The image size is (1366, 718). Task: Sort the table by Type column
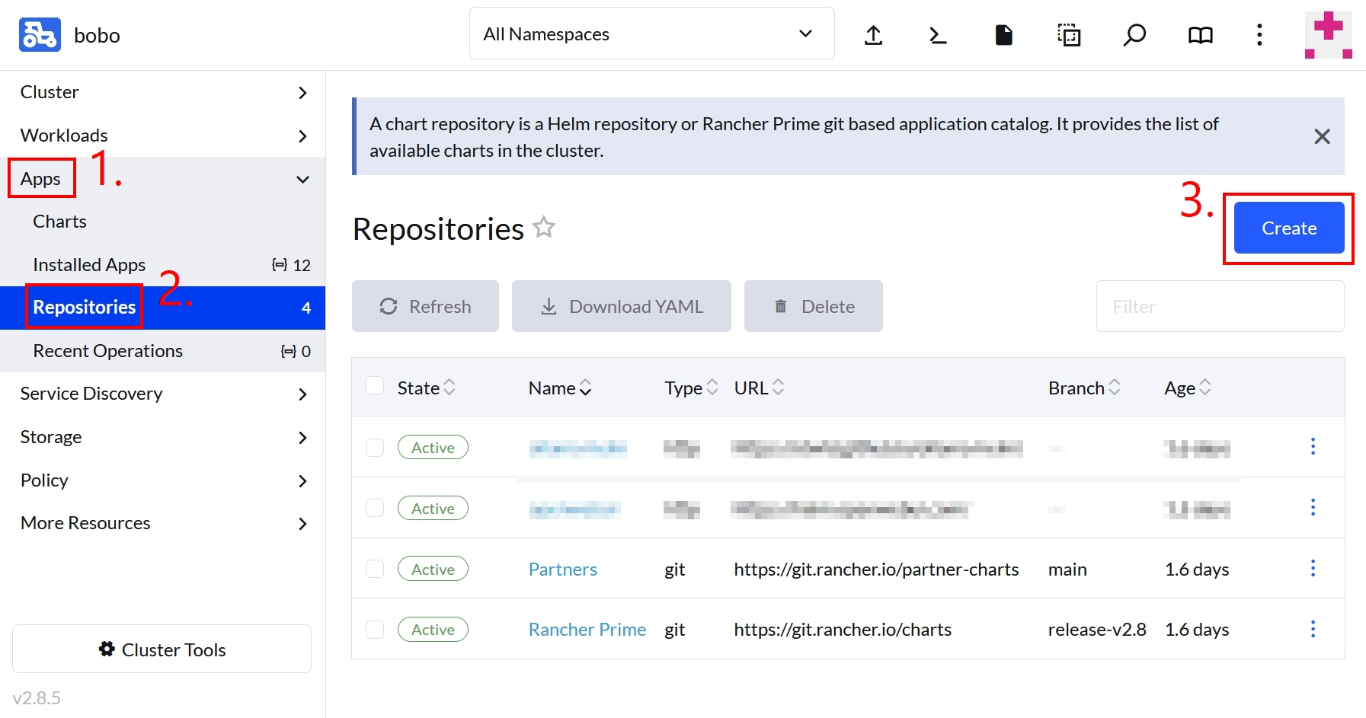coord(691,388)
